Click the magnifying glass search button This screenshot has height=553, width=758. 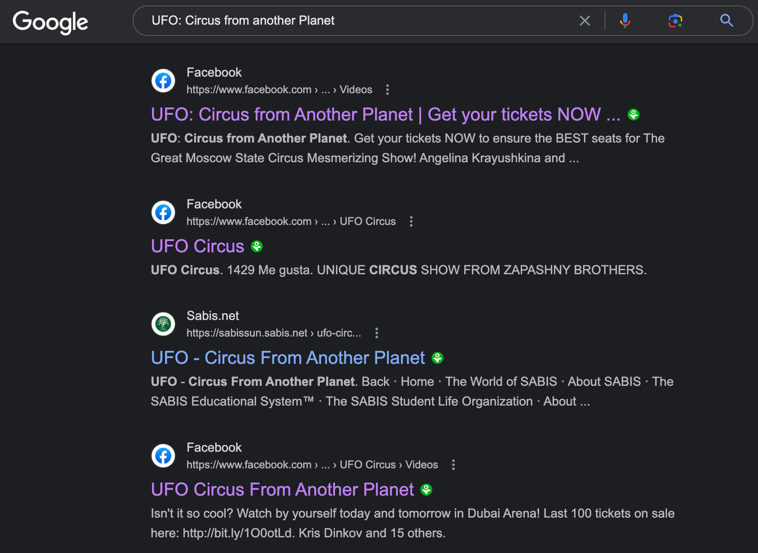pyautogui.click(x=726, y=21)
